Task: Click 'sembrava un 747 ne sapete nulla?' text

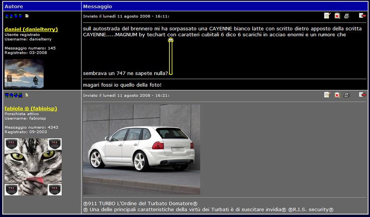Action: point(126,73)
